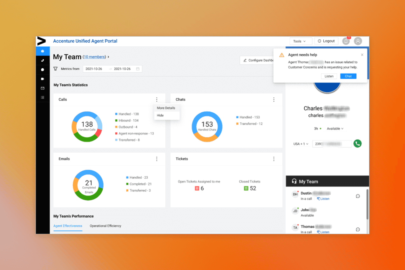This screenshot has height=270, width=405.
Task: Click the filter funnel icon
Action: pos(56,69)
